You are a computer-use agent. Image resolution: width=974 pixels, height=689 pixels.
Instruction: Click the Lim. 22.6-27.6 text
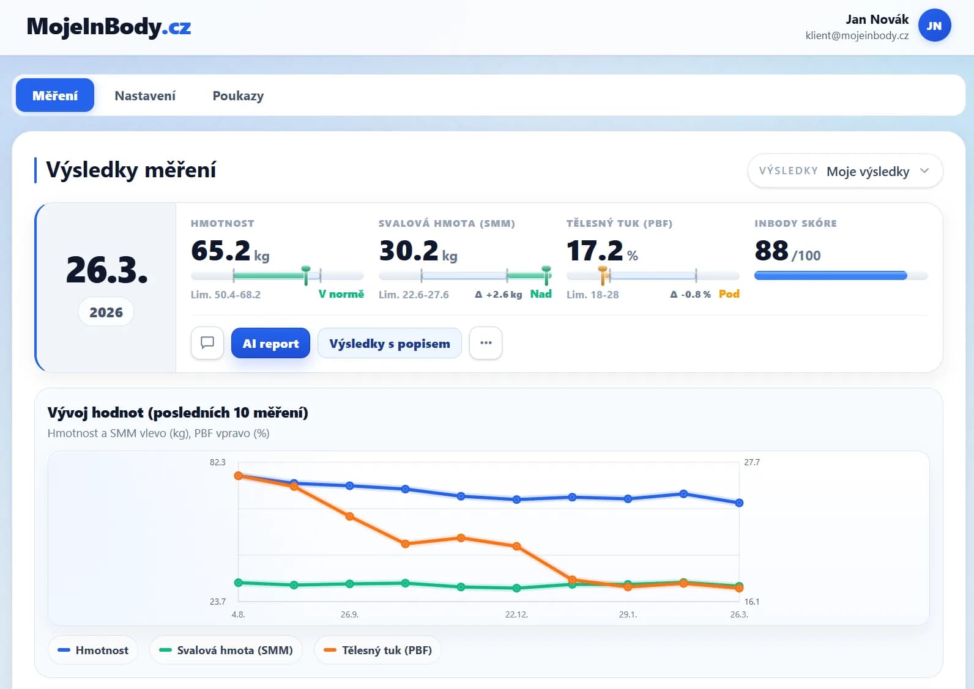pyautogui.click(x=414, y=295)
